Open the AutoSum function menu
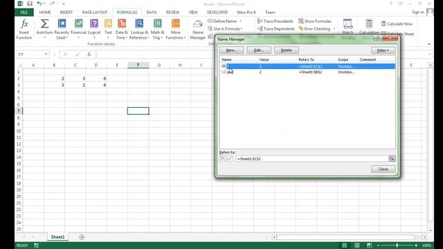 44,29
